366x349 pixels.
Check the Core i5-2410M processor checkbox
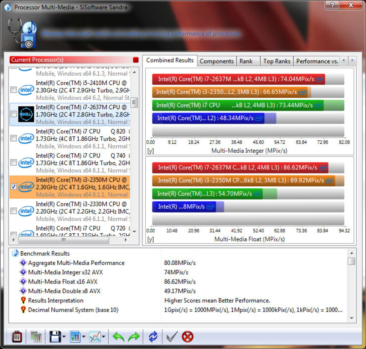[x=13, y=90]
